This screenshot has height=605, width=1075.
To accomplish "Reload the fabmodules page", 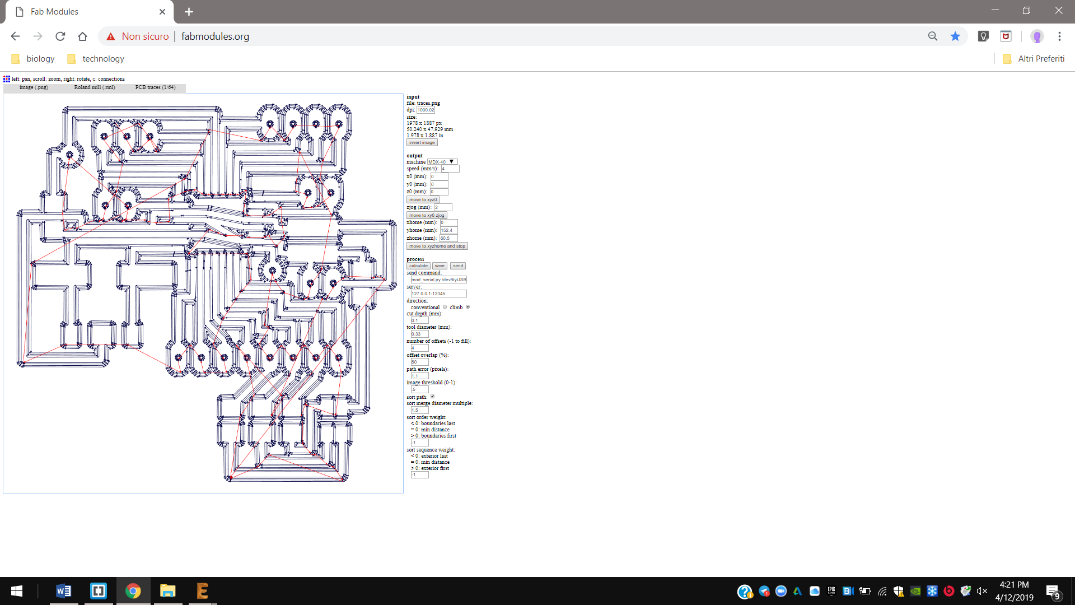I will point(60,36).
